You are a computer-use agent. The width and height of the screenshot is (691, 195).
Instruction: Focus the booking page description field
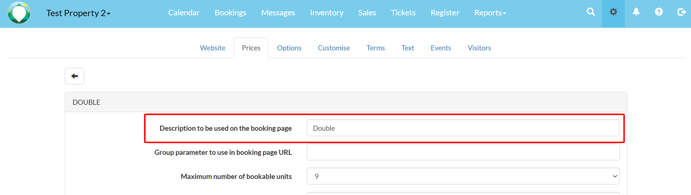[463, 128]
